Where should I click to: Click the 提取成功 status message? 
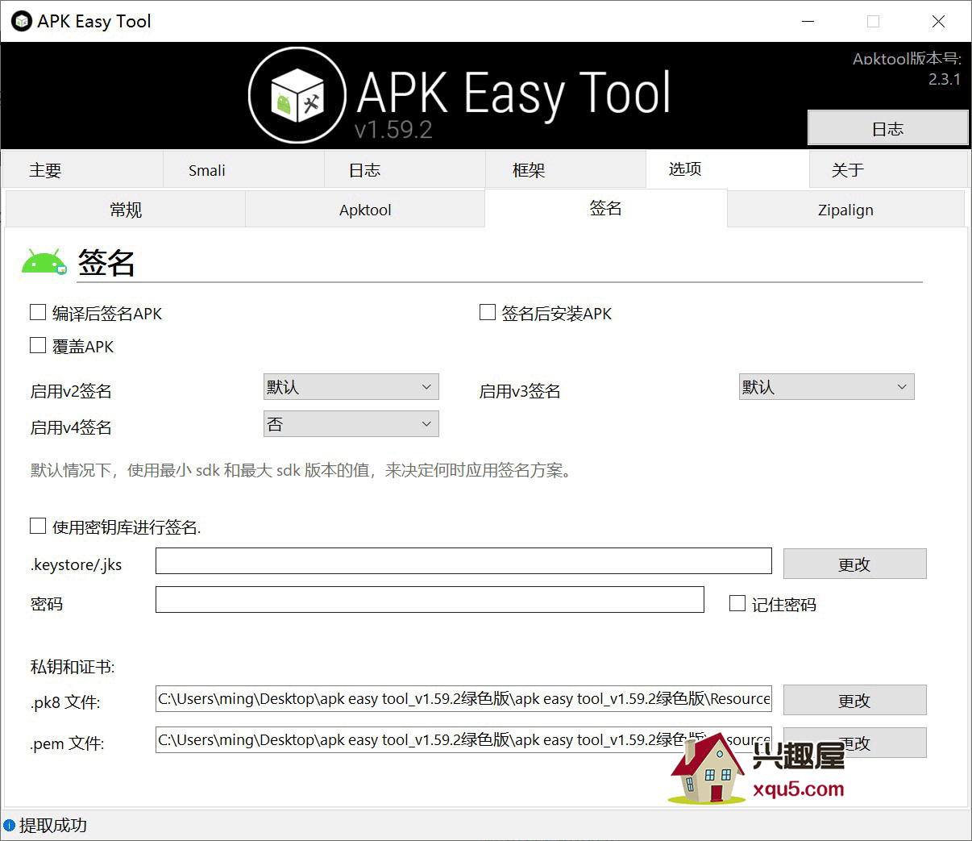pos(53,825)
